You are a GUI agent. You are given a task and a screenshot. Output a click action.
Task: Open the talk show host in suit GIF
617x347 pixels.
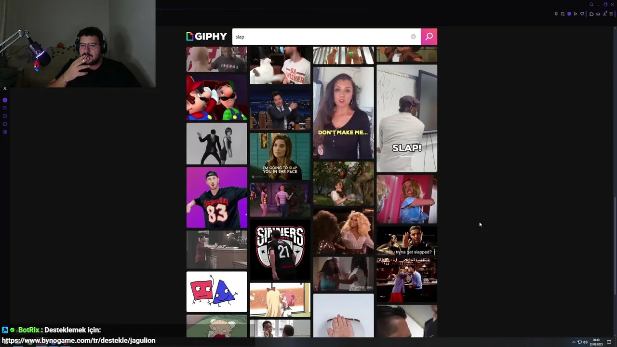click(280, 108)
